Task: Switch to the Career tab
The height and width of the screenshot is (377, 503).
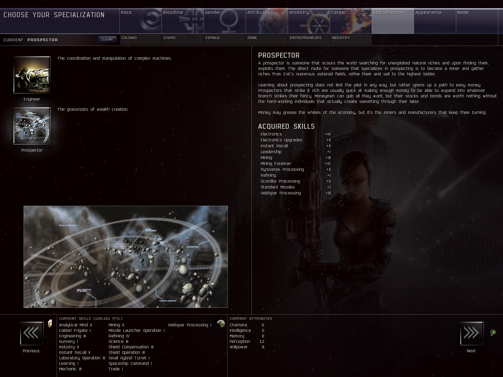Action: pyautogui.click(x=351, y=21)
